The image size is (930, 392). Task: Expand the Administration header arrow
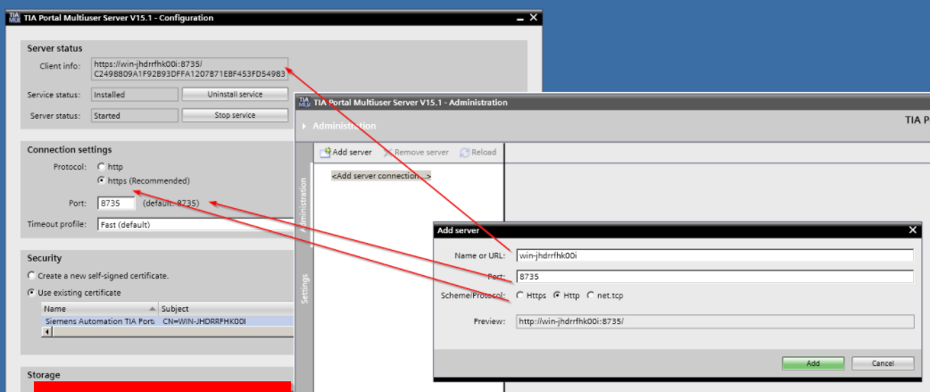point(305,126)
